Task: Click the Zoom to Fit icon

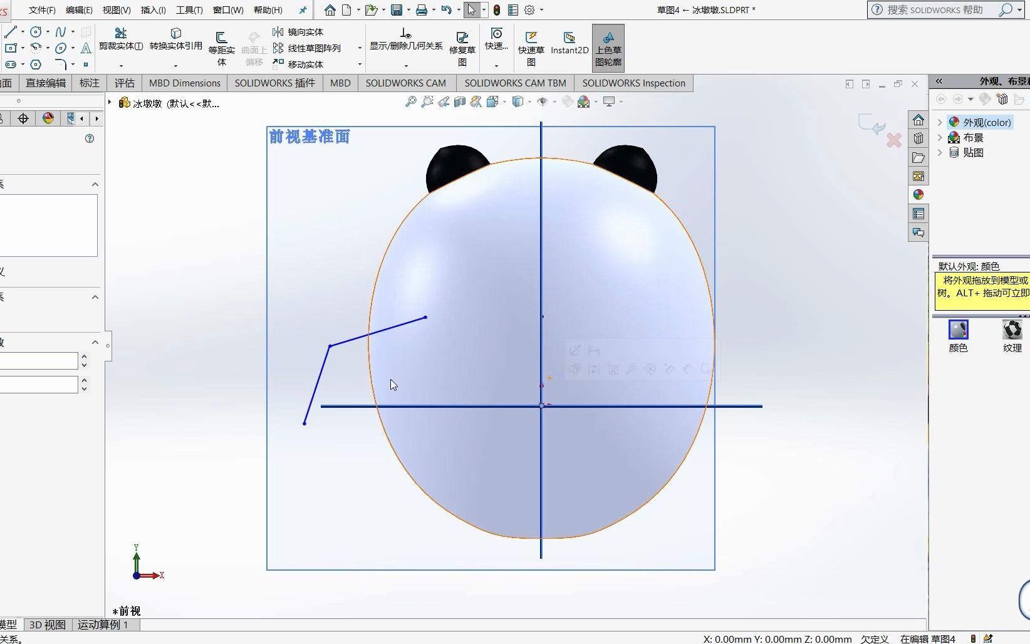Action: pyautogui.click(x=410, y=101)
